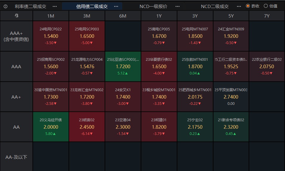Click the 23柯建01 bond name
The image size is (285, 171).
[159, 120]
